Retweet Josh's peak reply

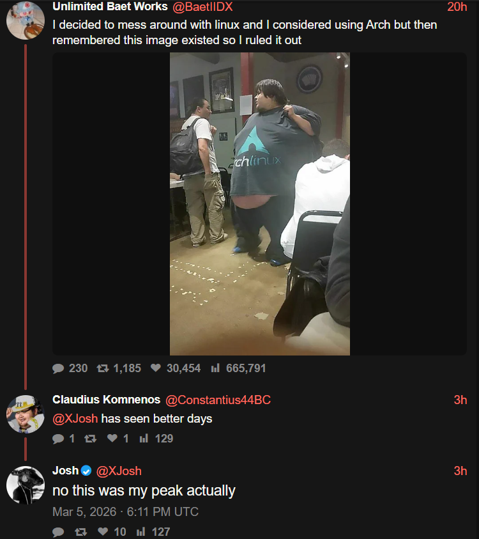pos(80,532)
